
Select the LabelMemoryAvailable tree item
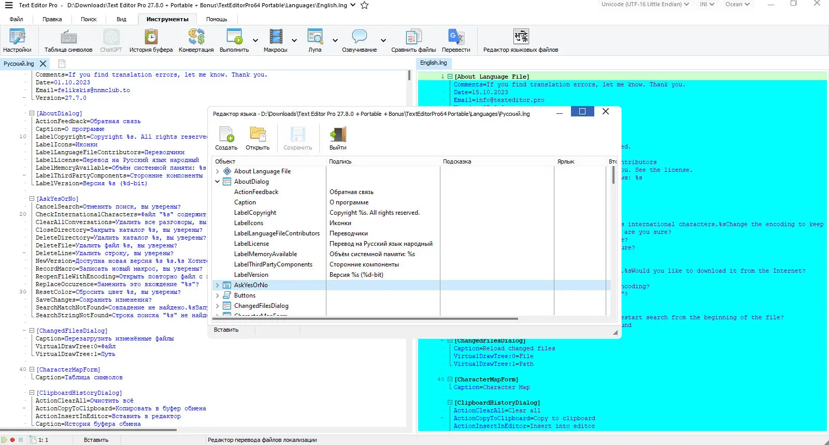click(265, 254)
